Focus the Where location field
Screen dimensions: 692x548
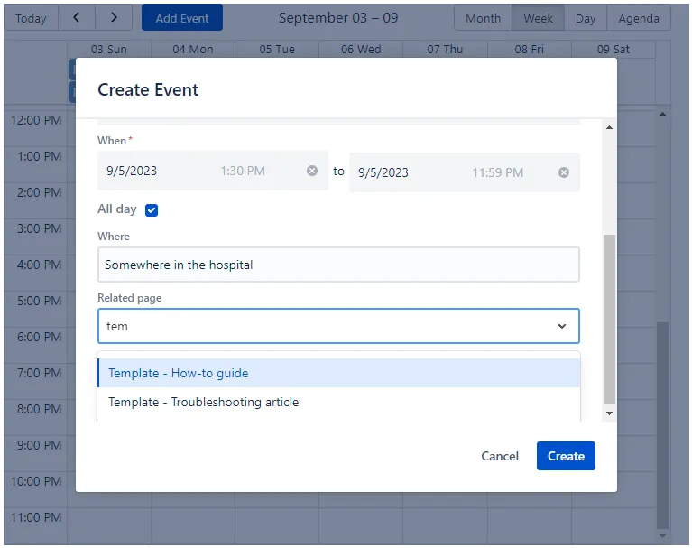(x=338, y=265)
